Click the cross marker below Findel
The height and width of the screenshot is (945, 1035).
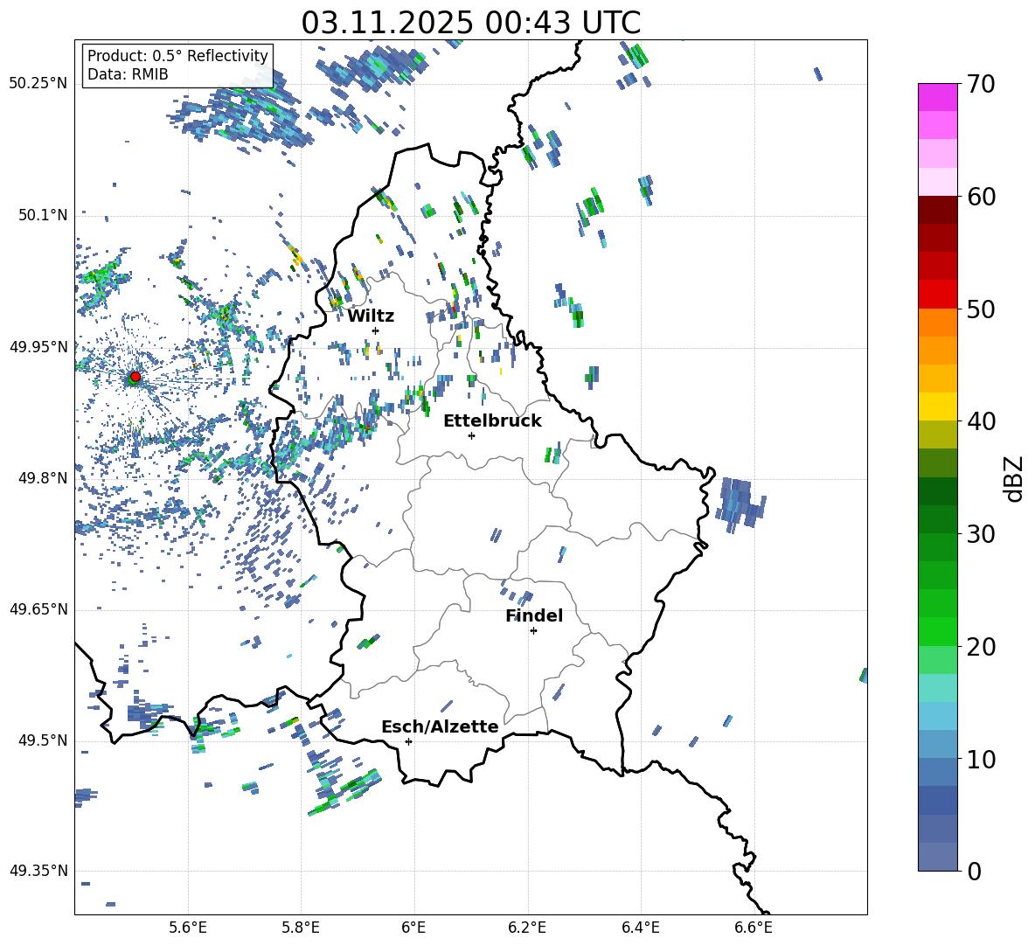coord(533,631)
